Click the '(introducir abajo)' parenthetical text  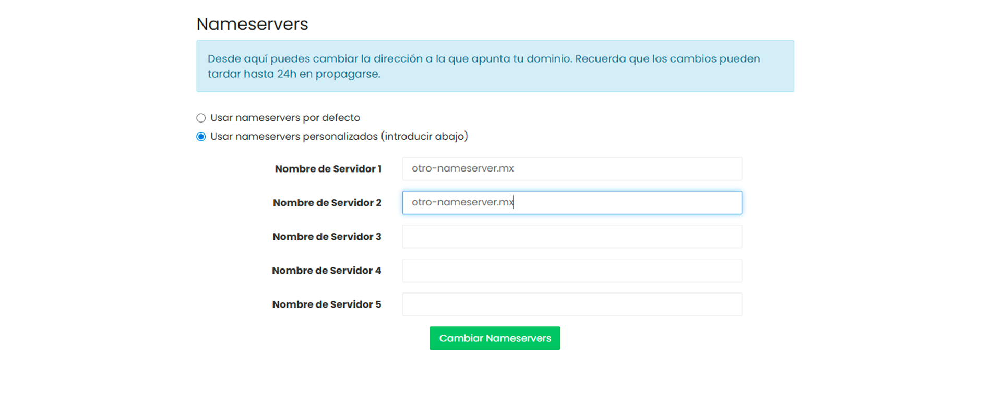tap(425, 137)
